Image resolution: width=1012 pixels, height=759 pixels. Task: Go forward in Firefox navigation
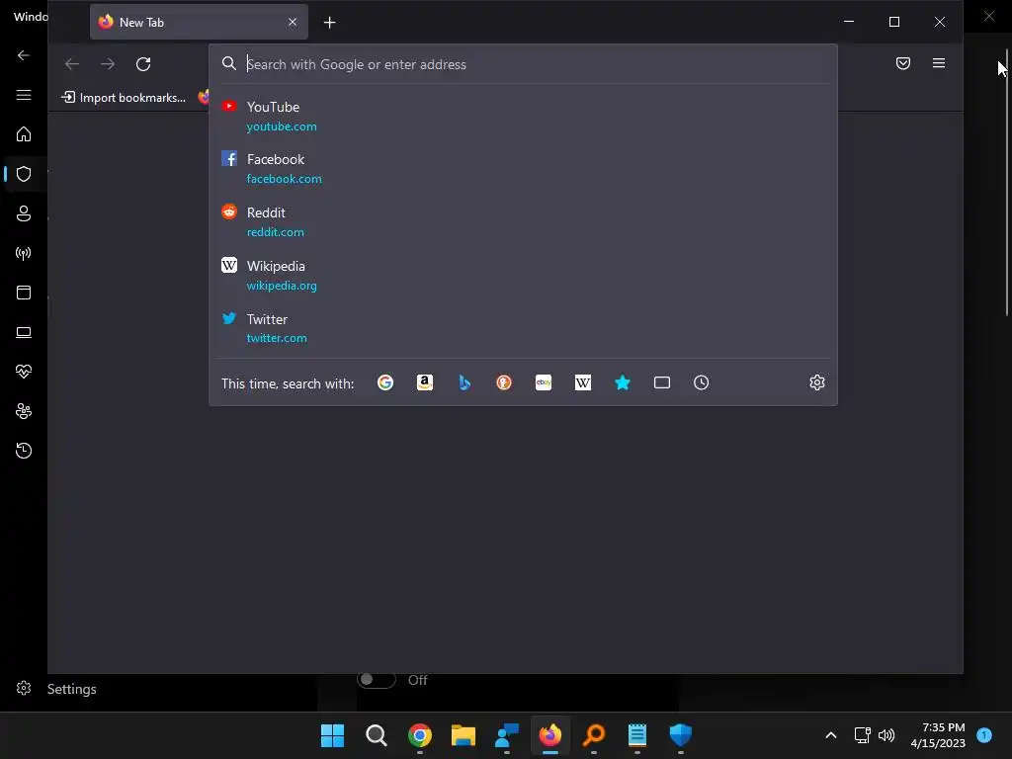(x=108, y=64)
